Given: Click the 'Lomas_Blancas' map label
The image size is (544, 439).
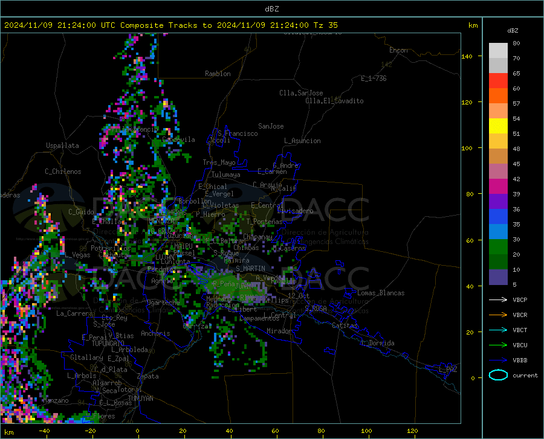Looking at the screenshot, I should (381, 293).
